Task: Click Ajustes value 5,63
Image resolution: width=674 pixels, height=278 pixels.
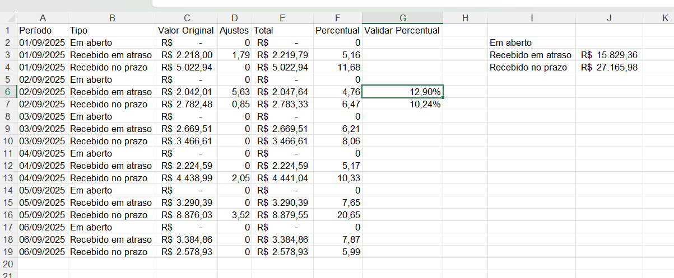Action: click(x=235, y=92)
